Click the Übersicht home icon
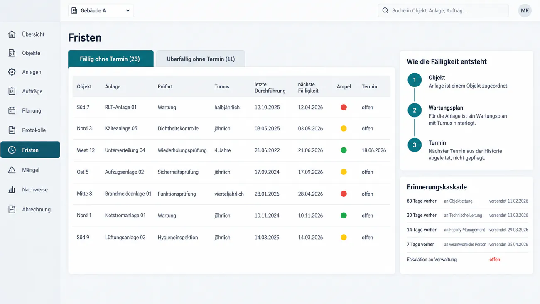 click(x=12, y=34)
